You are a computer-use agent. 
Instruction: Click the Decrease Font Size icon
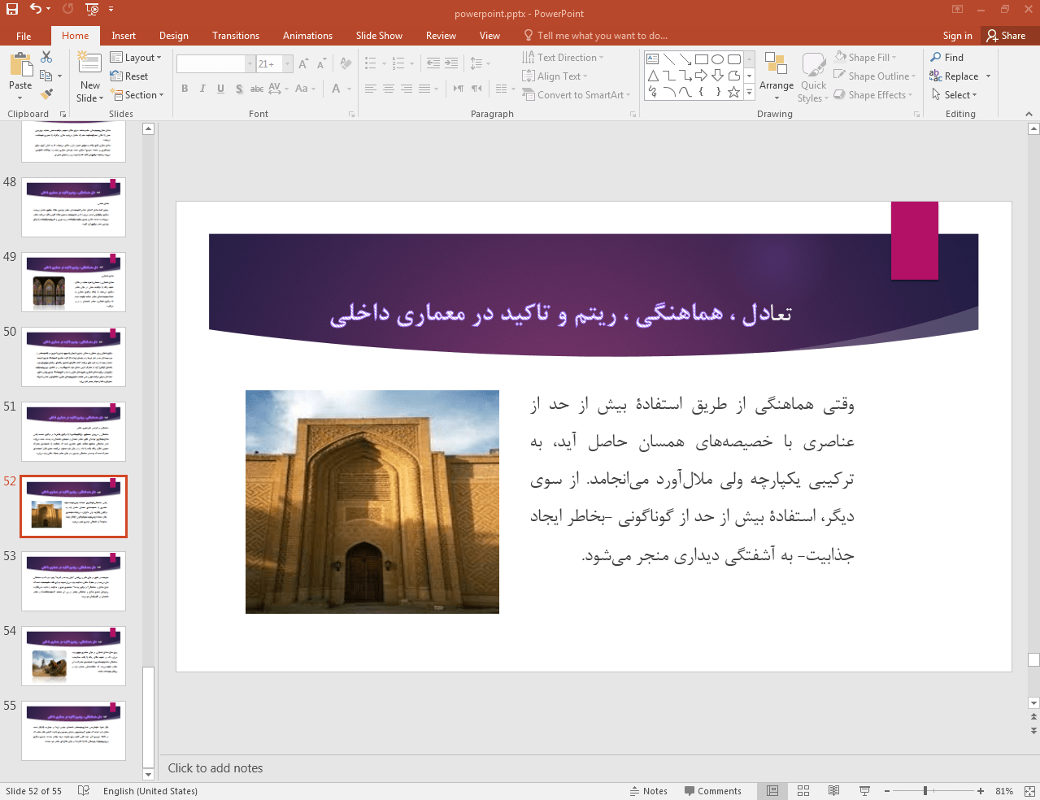tap(321, 63)
